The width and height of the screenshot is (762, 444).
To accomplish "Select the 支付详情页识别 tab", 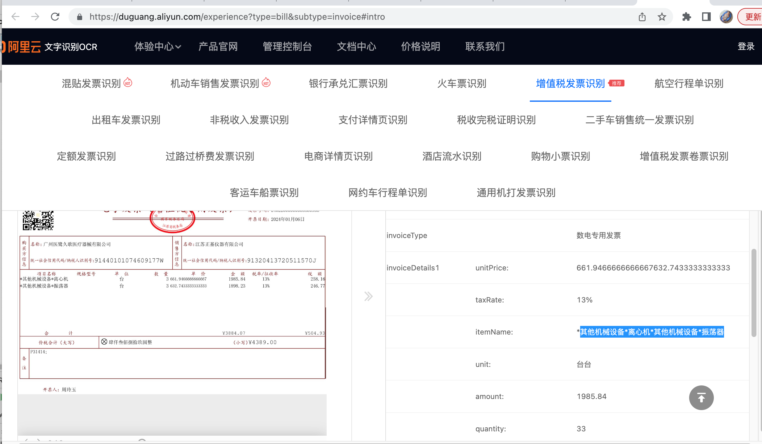I will [x=373, y=120].
